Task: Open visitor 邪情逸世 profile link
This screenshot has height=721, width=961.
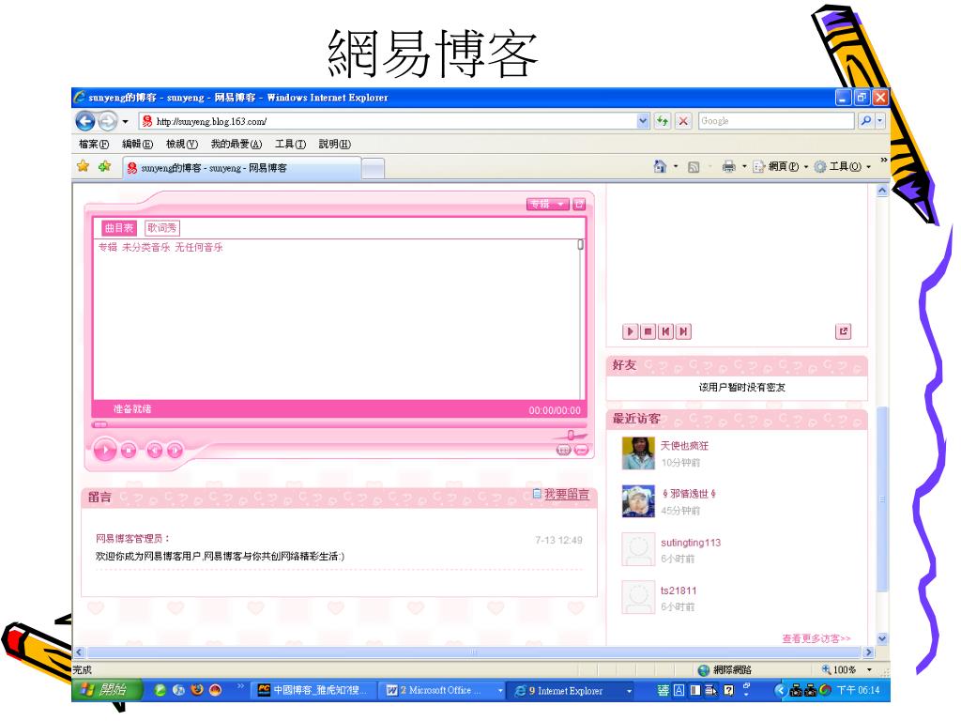Action: point(689,494)
